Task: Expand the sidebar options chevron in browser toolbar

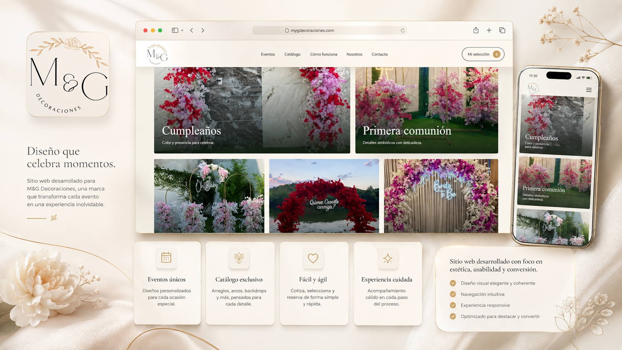Action: click(x=182, y=30)
